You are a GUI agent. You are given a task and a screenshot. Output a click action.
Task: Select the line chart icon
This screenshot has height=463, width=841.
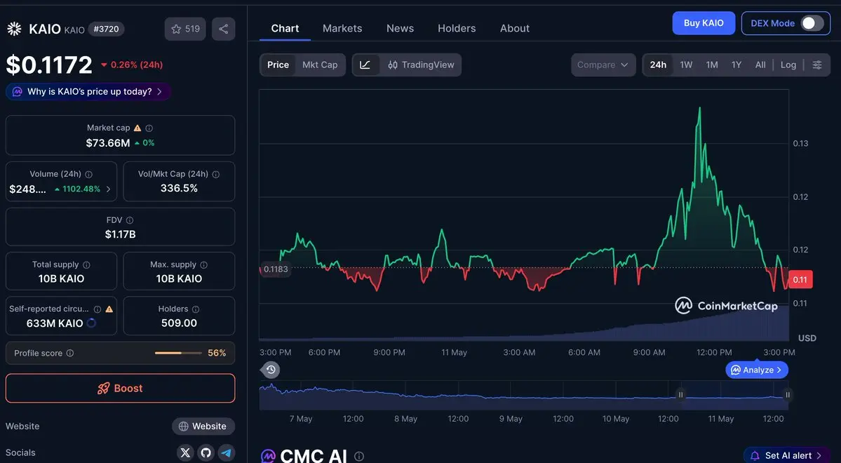point(365,65)
